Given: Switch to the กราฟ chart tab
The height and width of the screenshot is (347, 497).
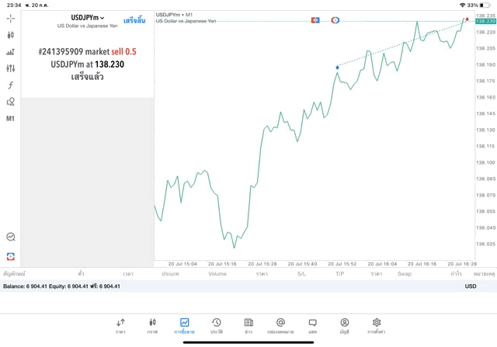Looking at the screenshot, I should (x=152, y=326).
